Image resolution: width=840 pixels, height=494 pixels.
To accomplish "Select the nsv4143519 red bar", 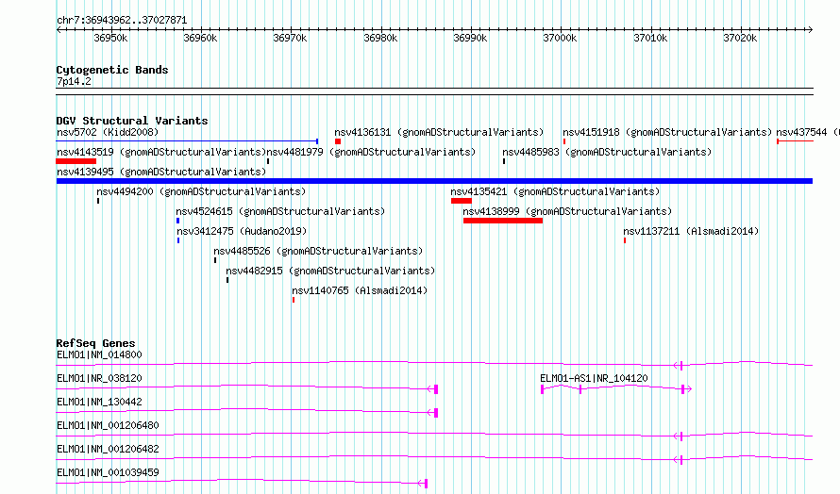I will (76, 161).
